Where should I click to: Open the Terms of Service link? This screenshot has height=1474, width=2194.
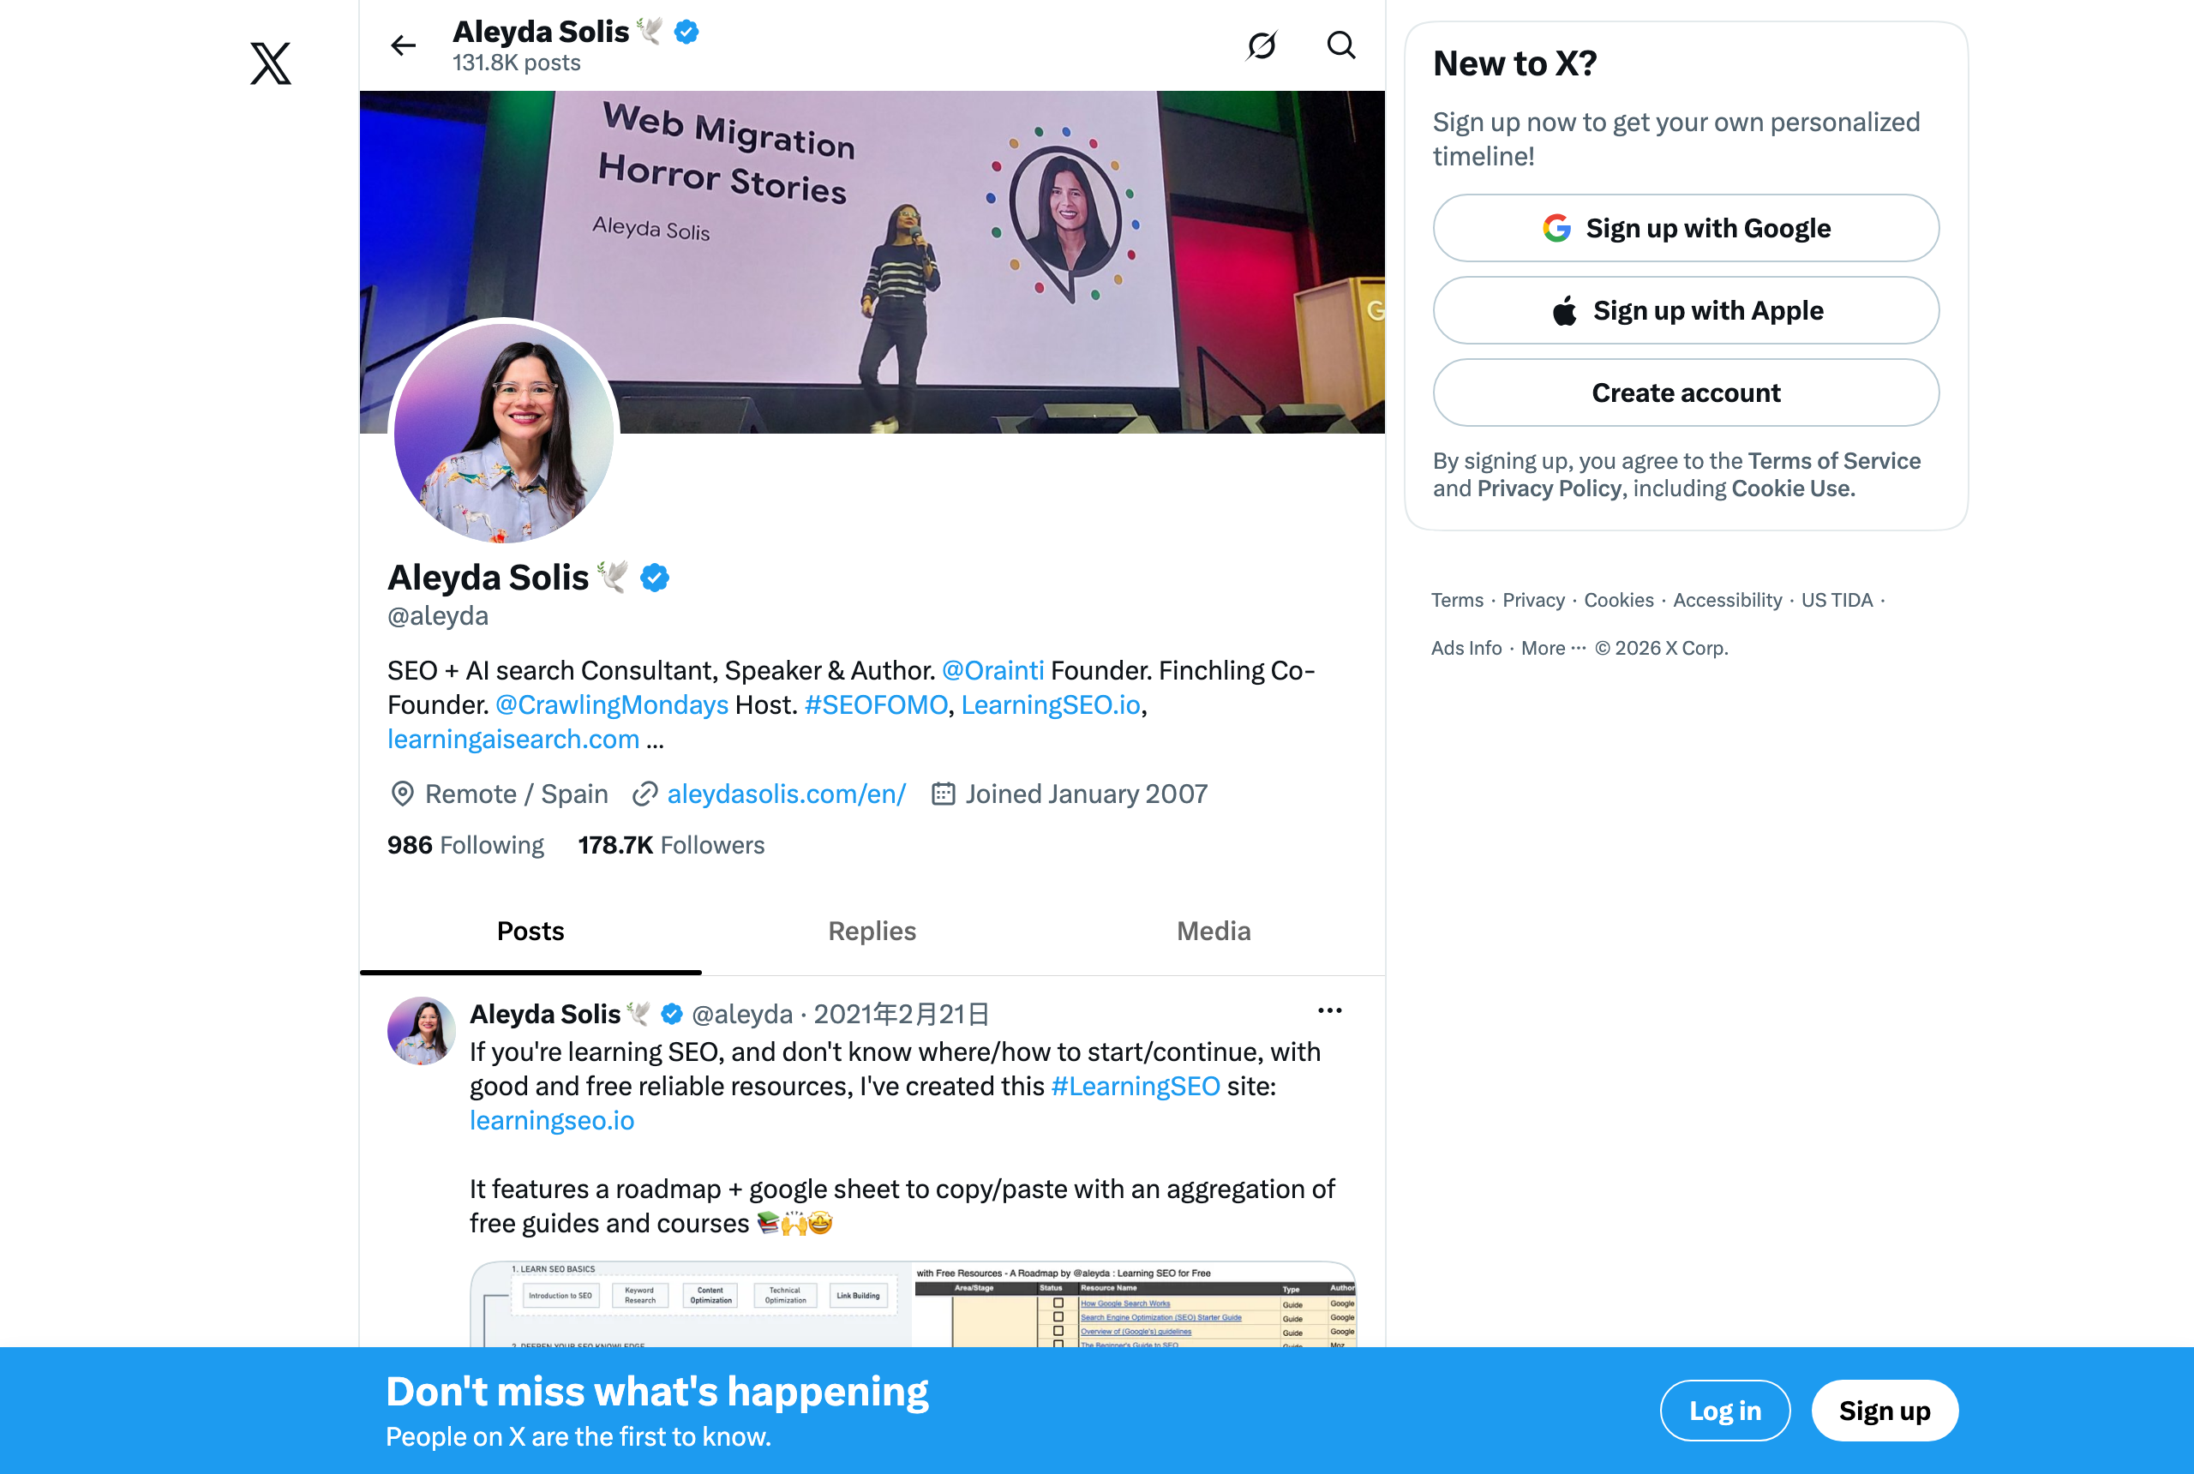click(1834, 461)
